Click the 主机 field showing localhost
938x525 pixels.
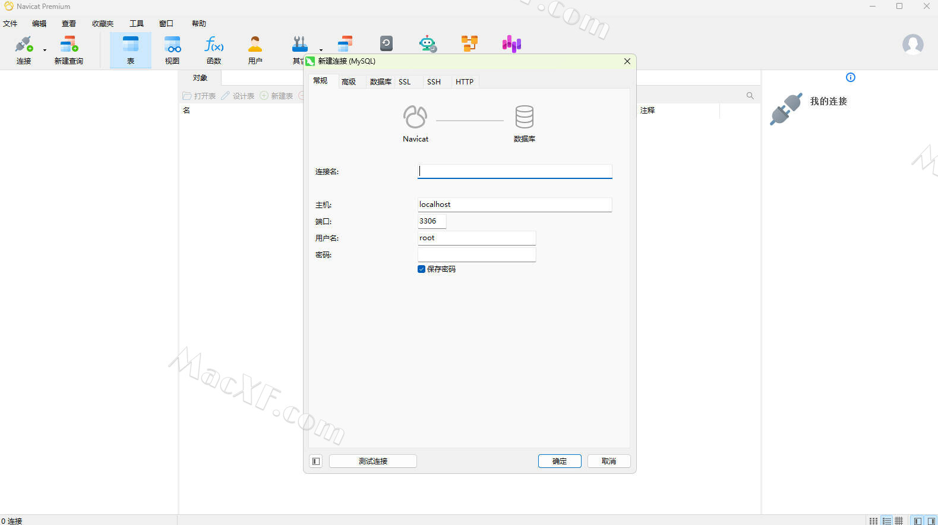[x=514, y=205]
